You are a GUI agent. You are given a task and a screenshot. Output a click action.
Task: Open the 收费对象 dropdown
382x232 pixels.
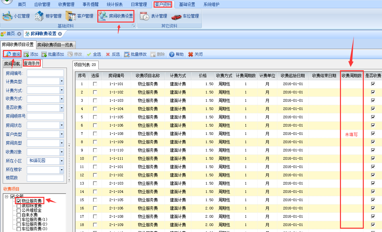point(62,152)
